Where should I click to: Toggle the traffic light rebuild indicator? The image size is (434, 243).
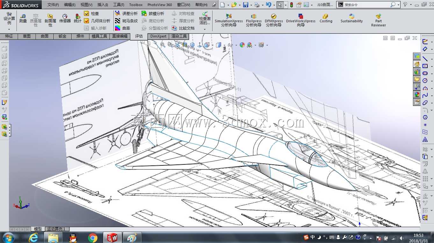(292, 5)
